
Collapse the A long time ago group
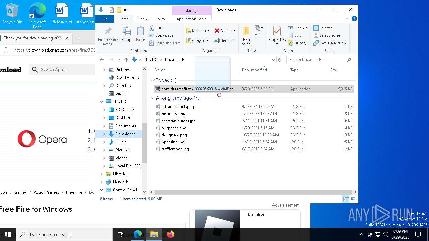pyautogui.click(x=152, y=98)
